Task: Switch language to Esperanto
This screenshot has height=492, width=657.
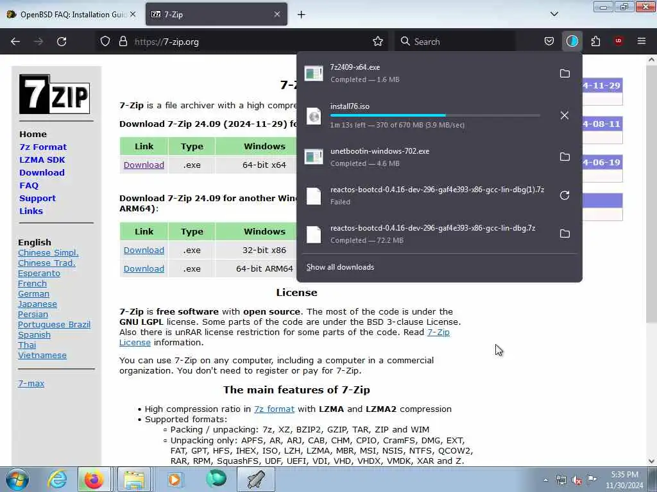Action: [39, 273]
